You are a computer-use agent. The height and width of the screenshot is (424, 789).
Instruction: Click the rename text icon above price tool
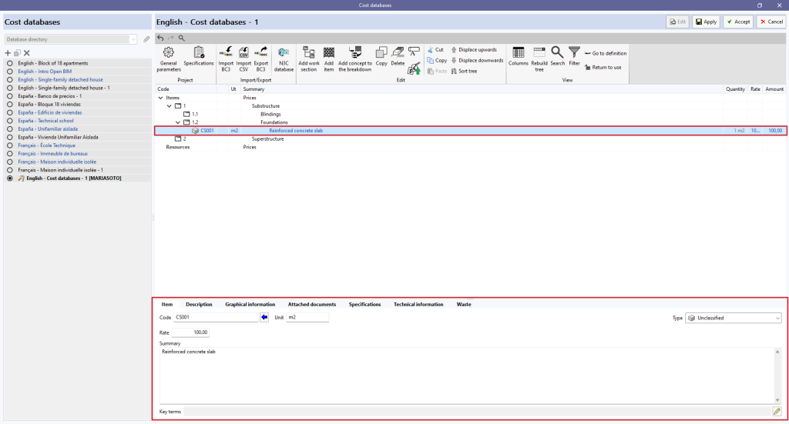pyautogui.click(x=414, y=52)
